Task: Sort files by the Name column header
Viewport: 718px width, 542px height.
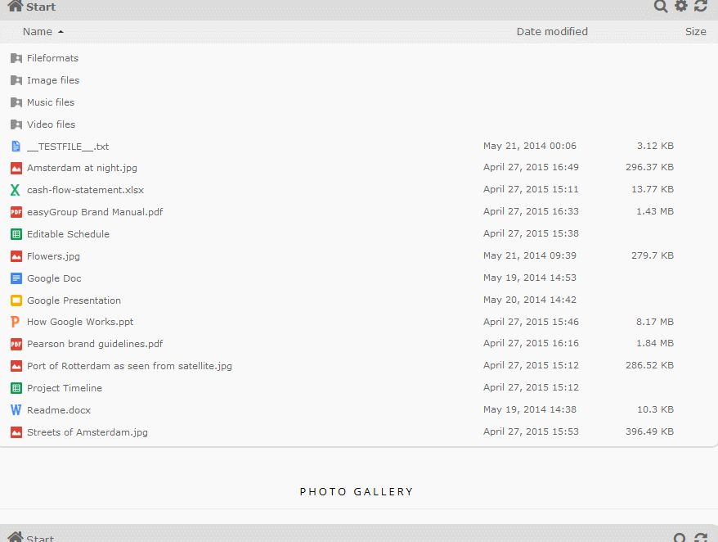Action: click(x=38, y=32)
